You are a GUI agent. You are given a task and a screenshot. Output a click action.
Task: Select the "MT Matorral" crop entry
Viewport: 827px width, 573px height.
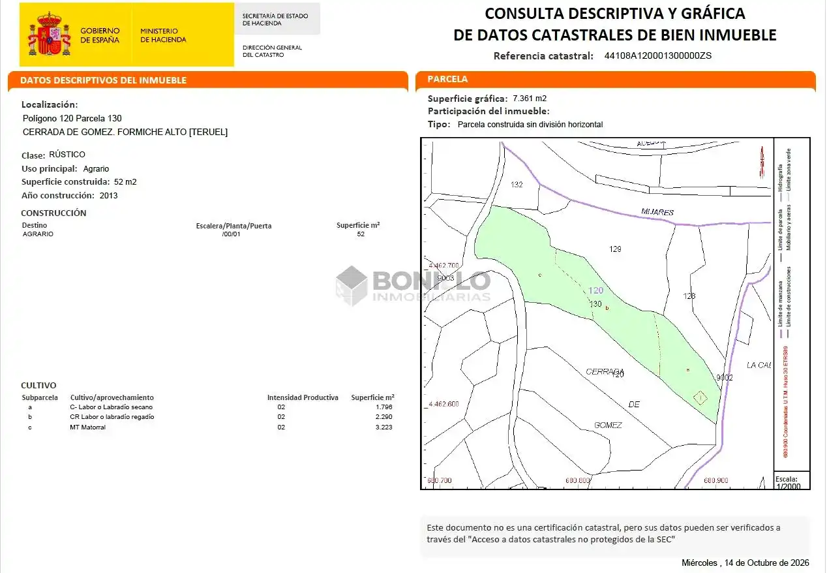point(87,427)
